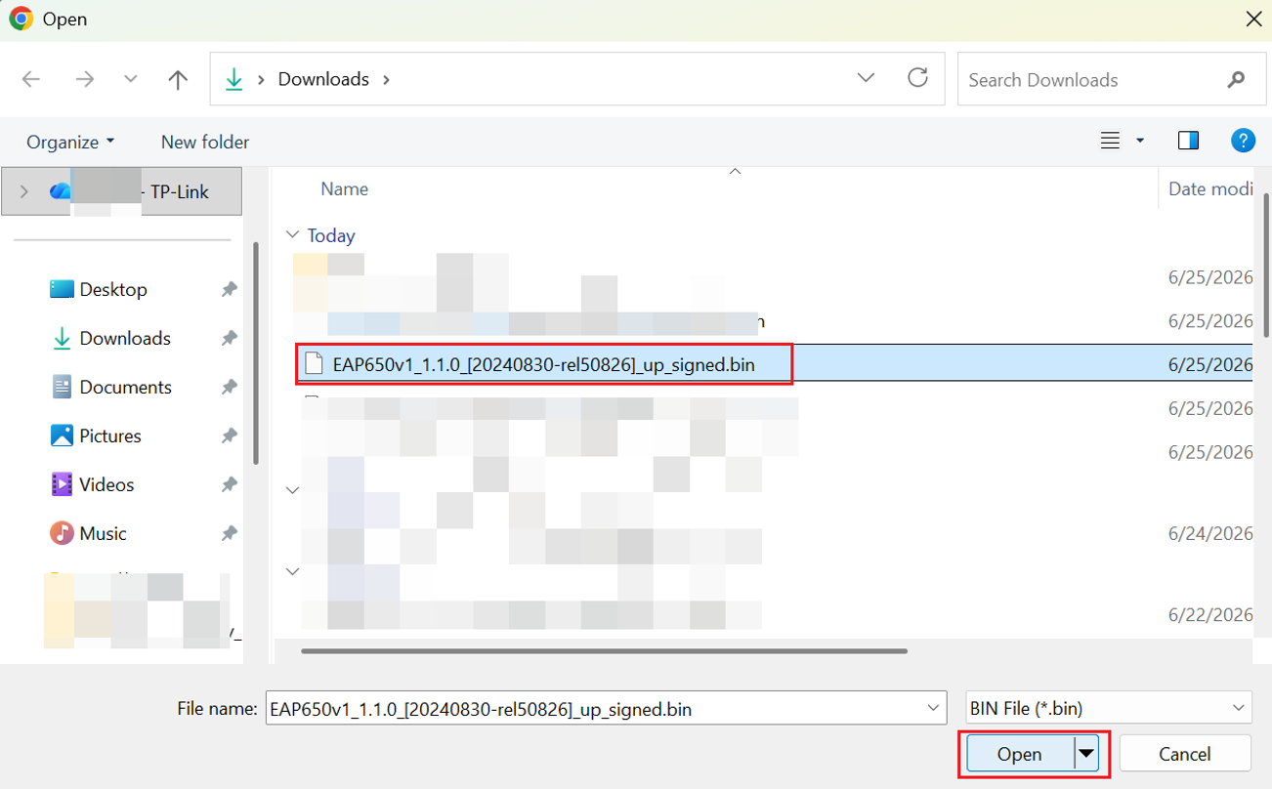Unpin Music using its pin icon
This screenshot has width=1272, height=789.
coord(229,533)
